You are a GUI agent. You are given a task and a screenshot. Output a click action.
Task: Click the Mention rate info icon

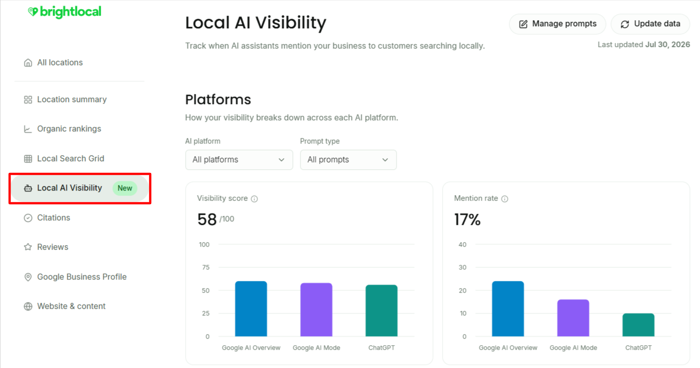(505, 199)
